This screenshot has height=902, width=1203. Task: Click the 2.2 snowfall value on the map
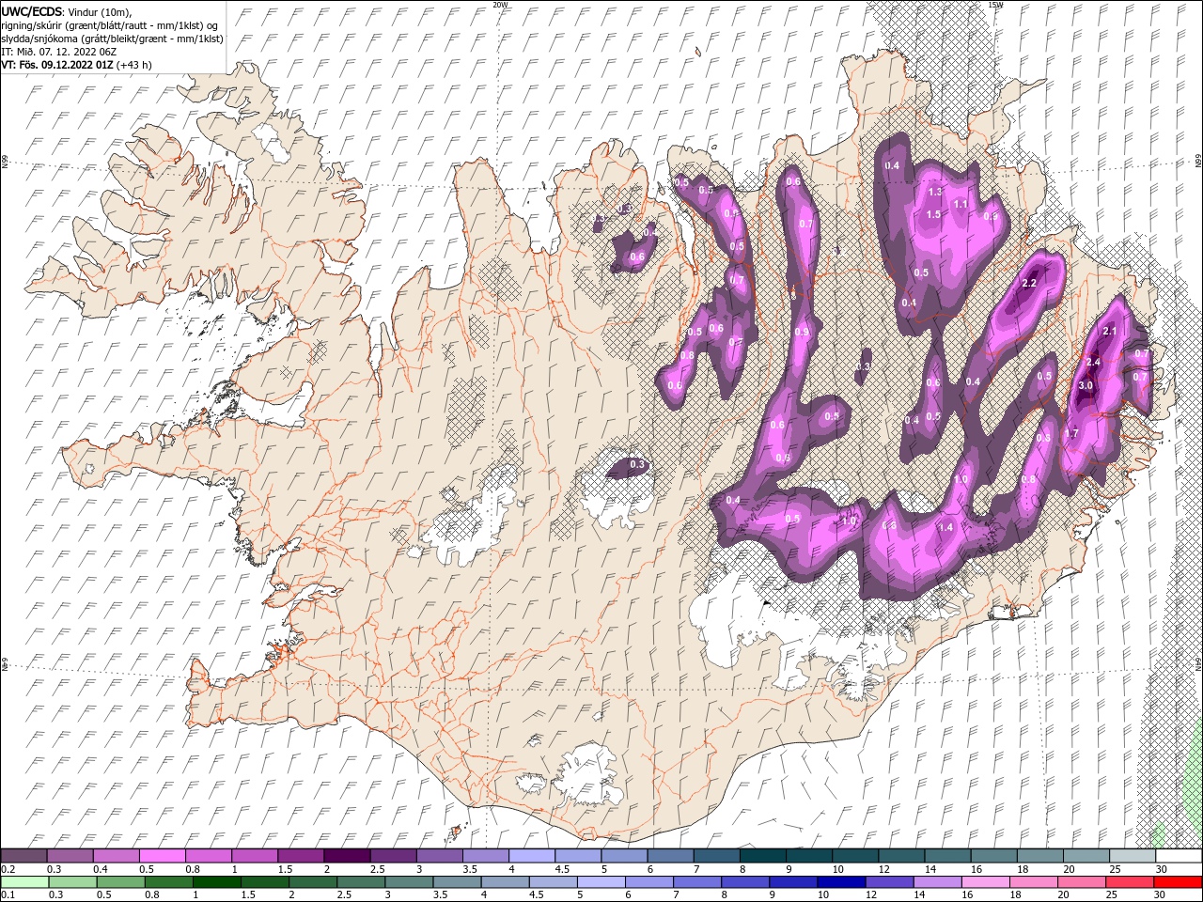coord(1028,283)
